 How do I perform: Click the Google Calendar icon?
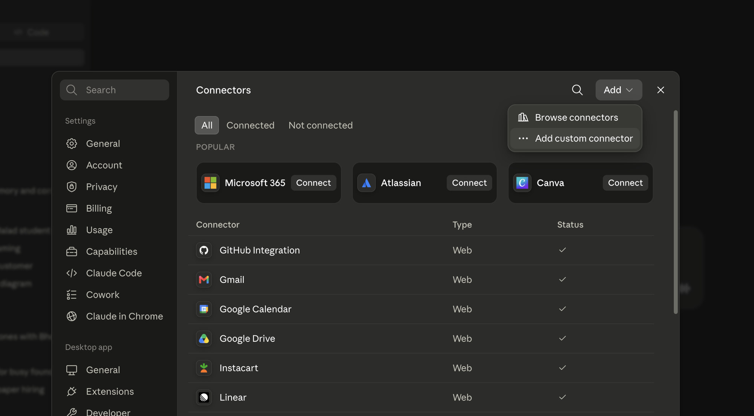(x=204, y=309)
